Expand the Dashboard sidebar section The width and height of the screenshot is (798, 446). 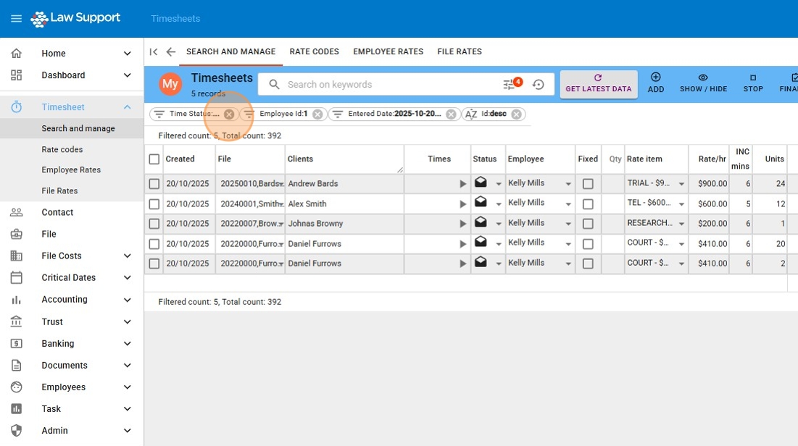[x=128, y=75]
